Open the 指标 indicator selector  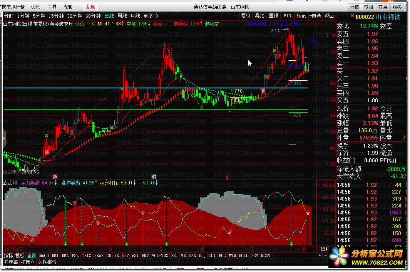click(8, 255)
